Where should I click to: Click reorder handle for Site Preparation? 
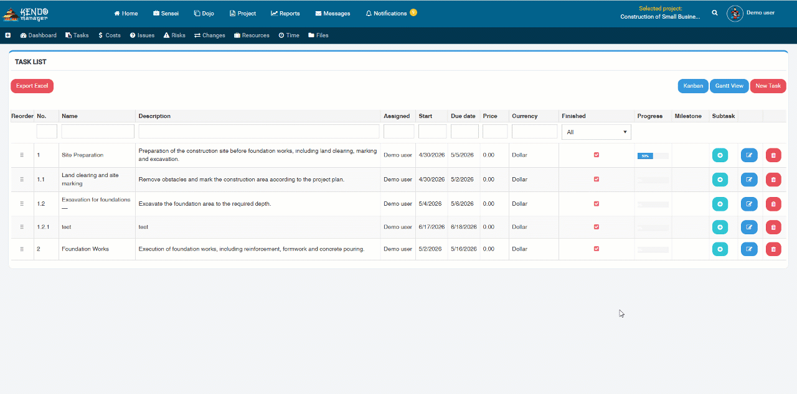22,155
